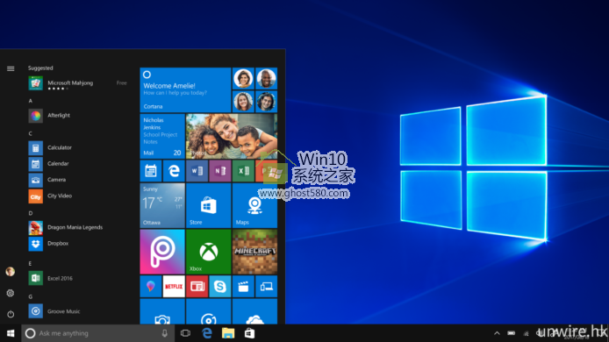Open File Explorer from taskbar
This screenshot has width=609, height=342.
coord(228,333)
